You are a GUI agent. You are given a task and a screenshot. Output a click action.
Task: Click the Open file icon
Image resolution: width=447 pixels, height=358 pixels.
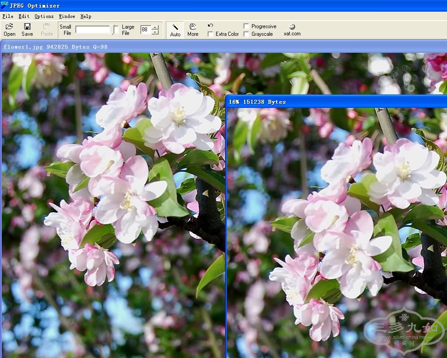[9, 27]
